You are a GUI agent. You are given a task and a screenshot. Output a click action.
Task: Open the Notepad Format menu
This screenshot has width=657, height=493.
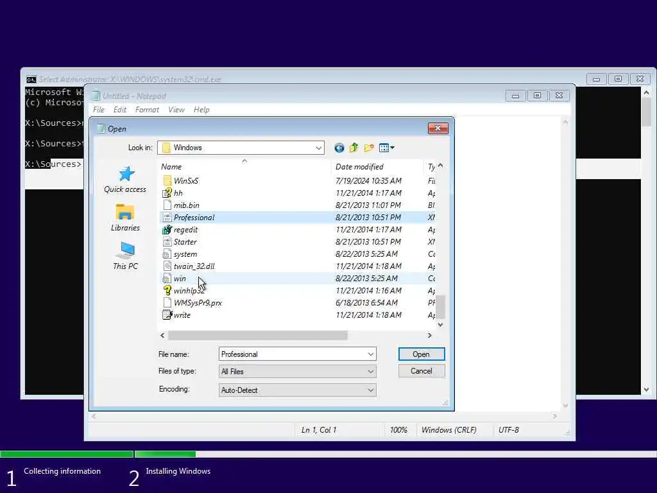click(147, 110)
